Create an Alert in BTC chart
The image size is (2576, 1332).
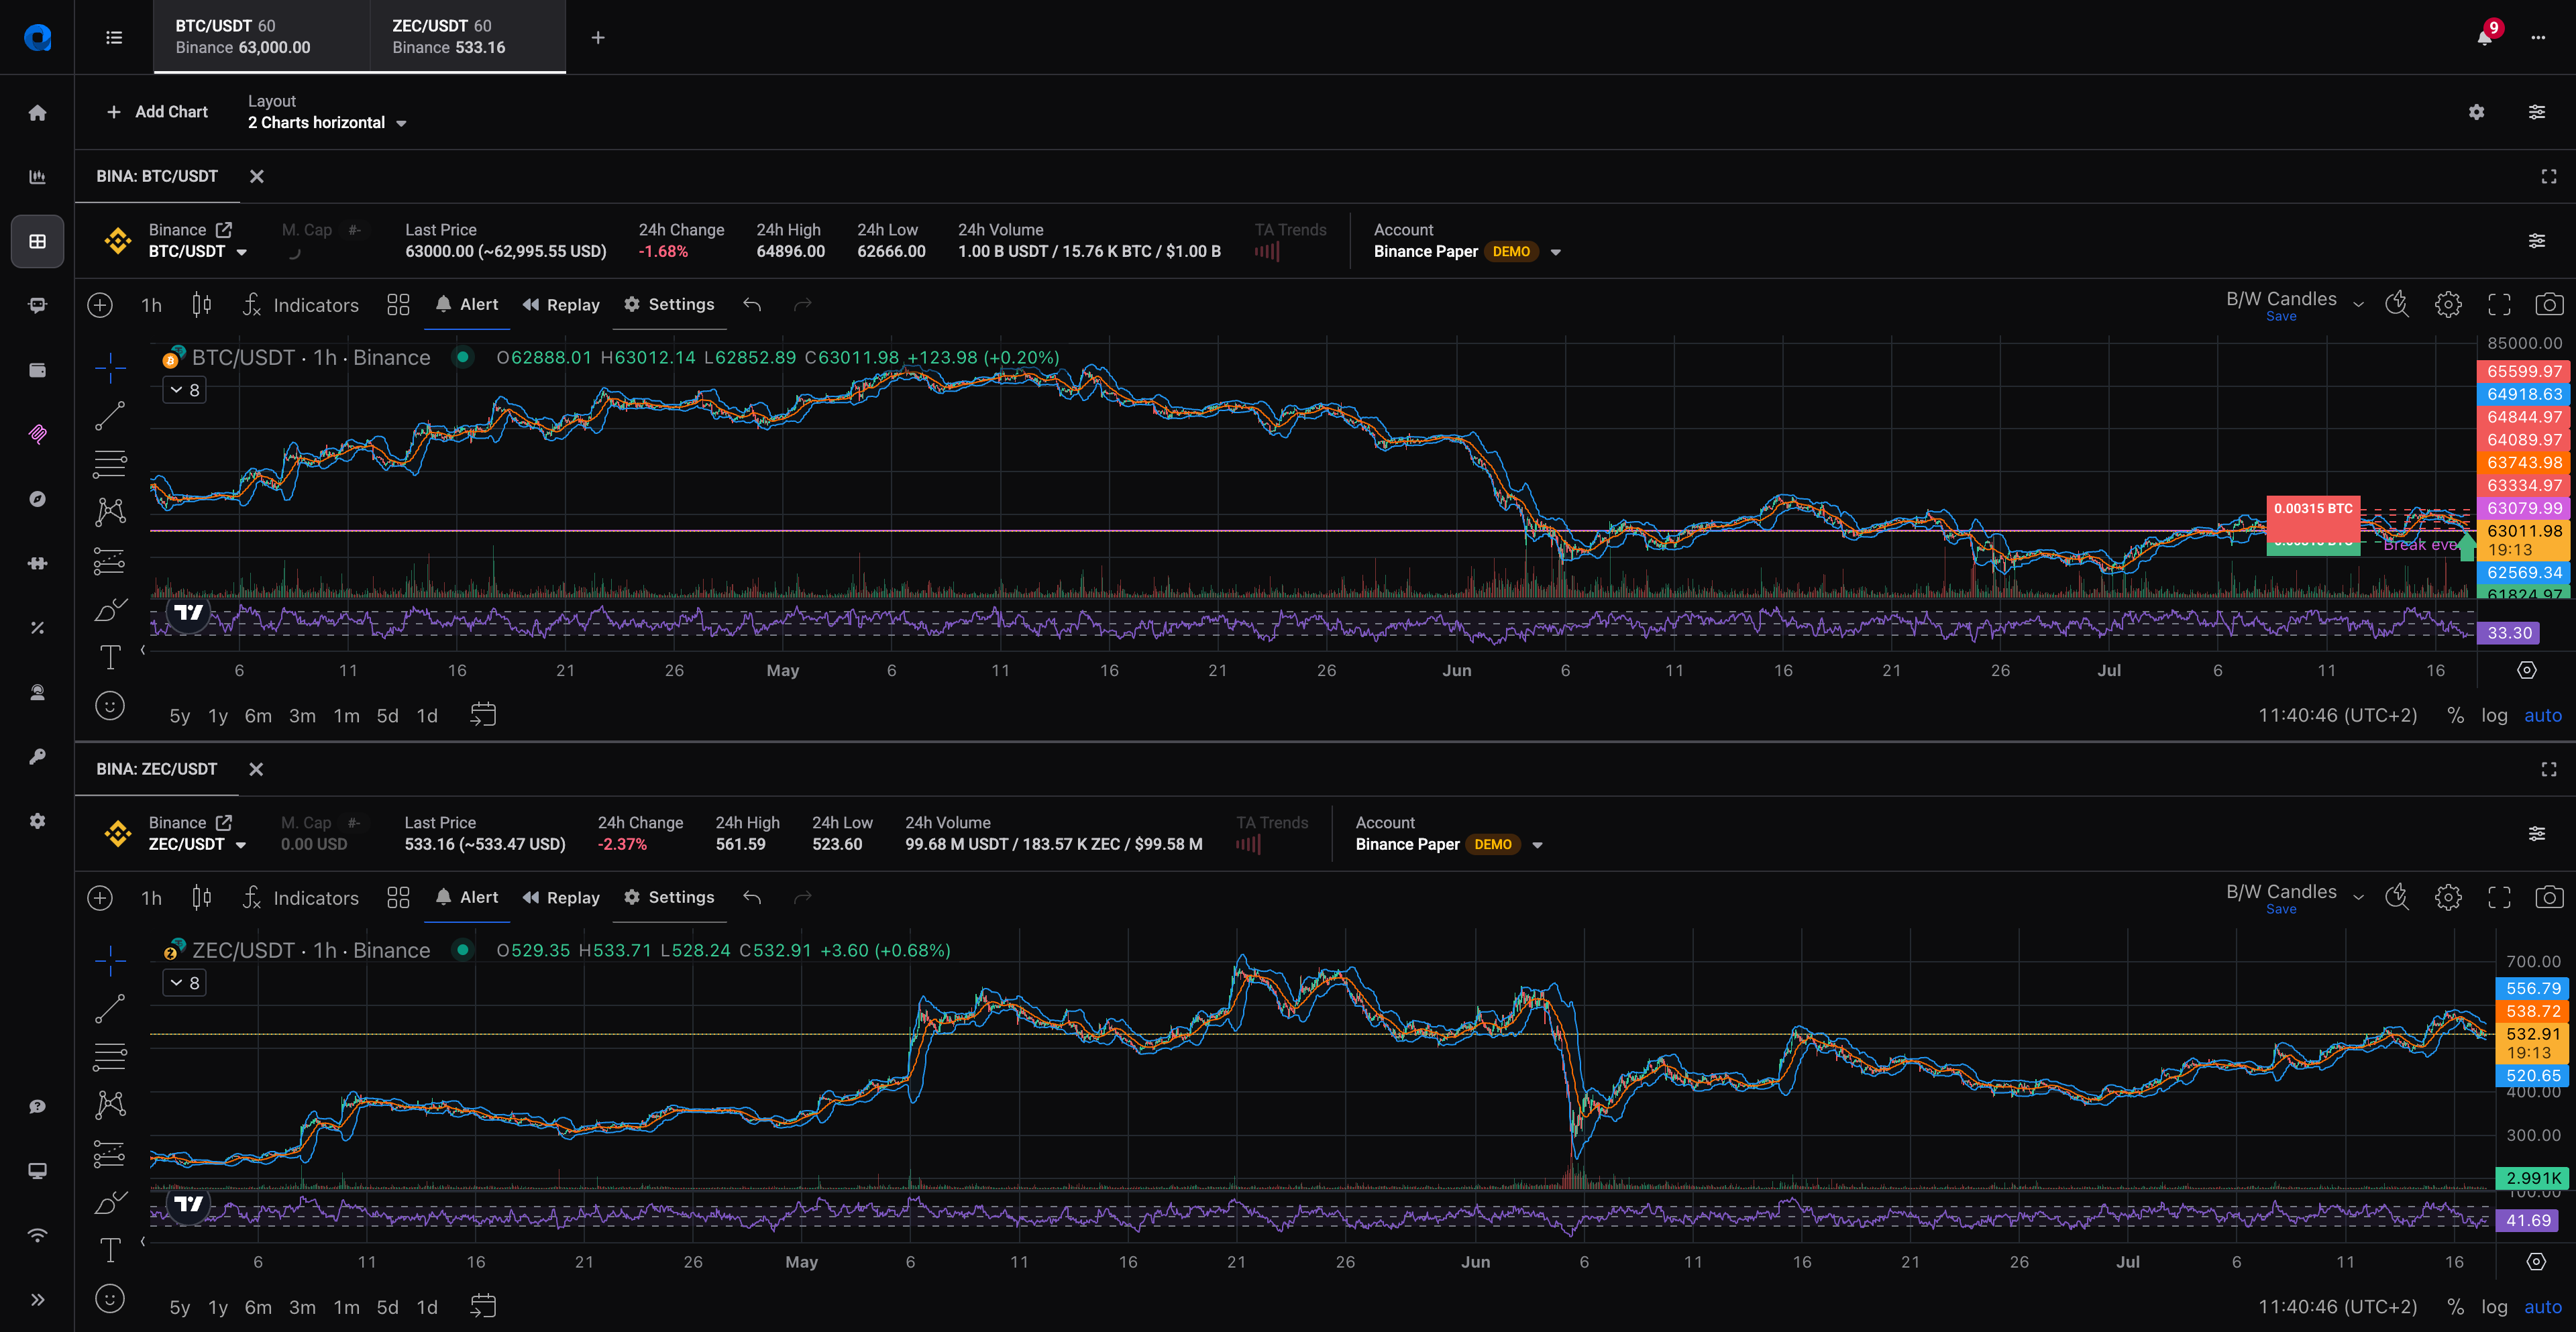(x=467, y=305)
